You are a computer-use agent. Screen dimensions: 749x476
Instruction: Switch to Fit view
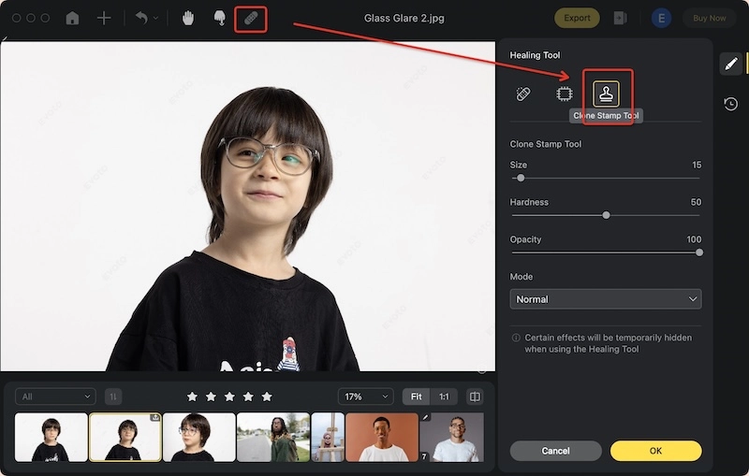416,397
